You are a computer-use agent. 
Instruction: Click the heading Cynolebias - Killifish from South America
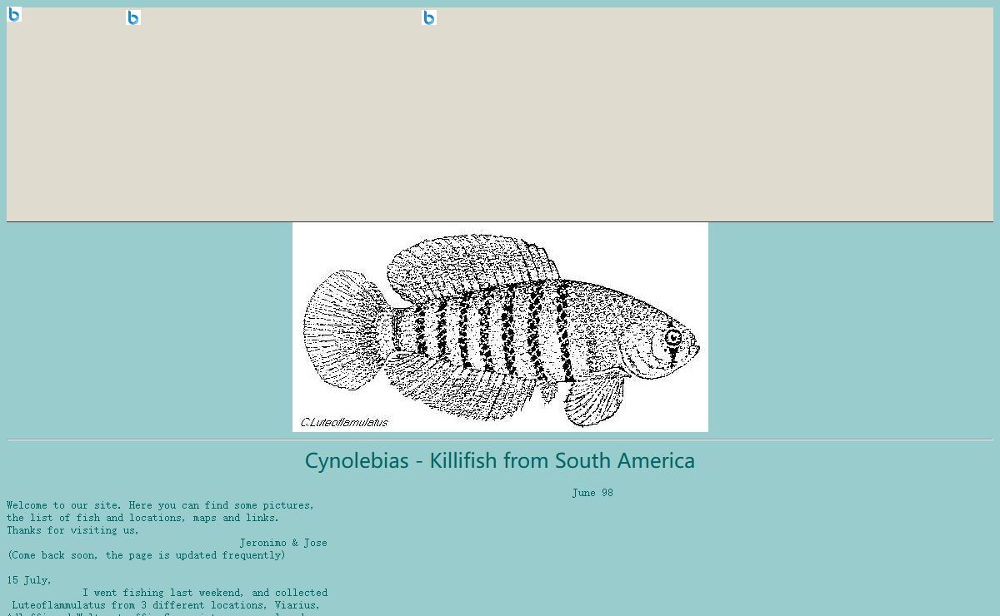tap(500, 460)
